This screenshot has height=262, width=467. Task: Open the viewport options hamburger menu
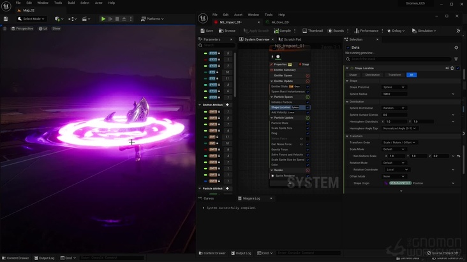4,29
